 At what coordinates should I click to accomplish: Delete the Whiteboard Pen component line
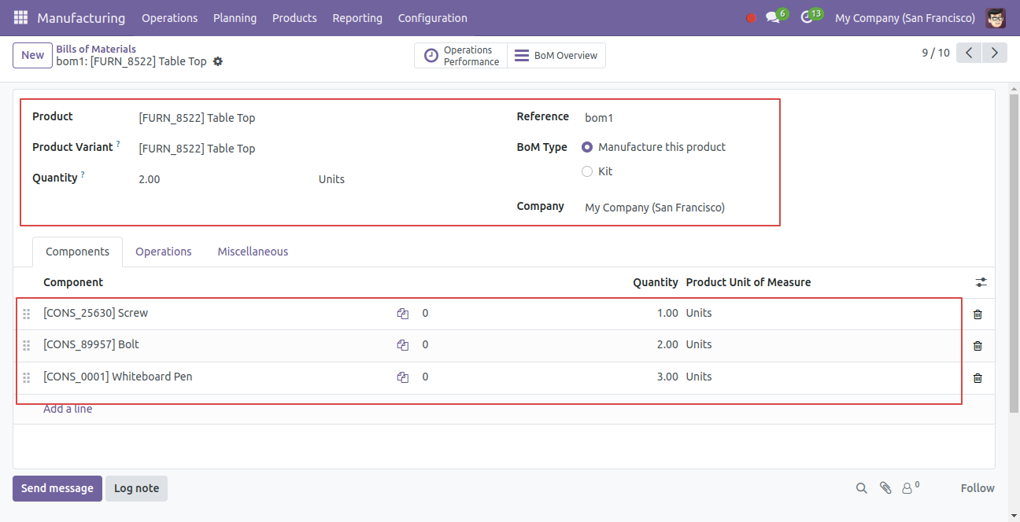pyautogui.click(x=978, y=378)
